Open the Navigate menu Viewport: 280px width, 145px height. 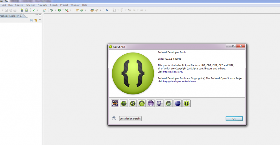pyautogui.click(x=42, y=5)
